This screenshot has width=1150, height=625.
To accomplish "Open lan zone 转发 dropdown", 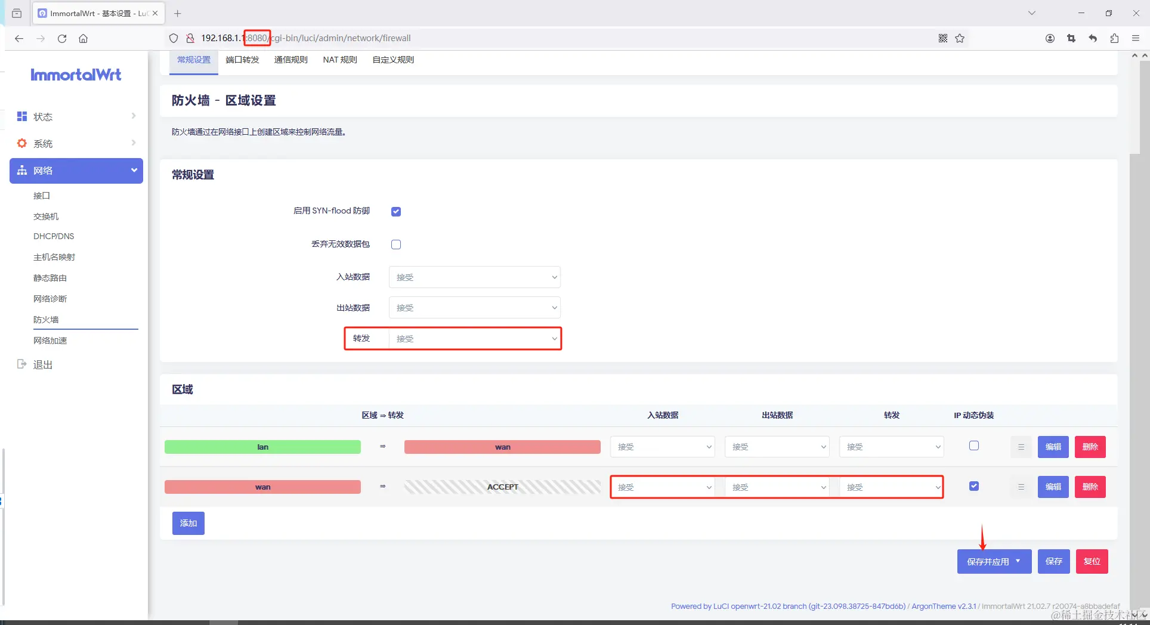I will pos(892,447).
